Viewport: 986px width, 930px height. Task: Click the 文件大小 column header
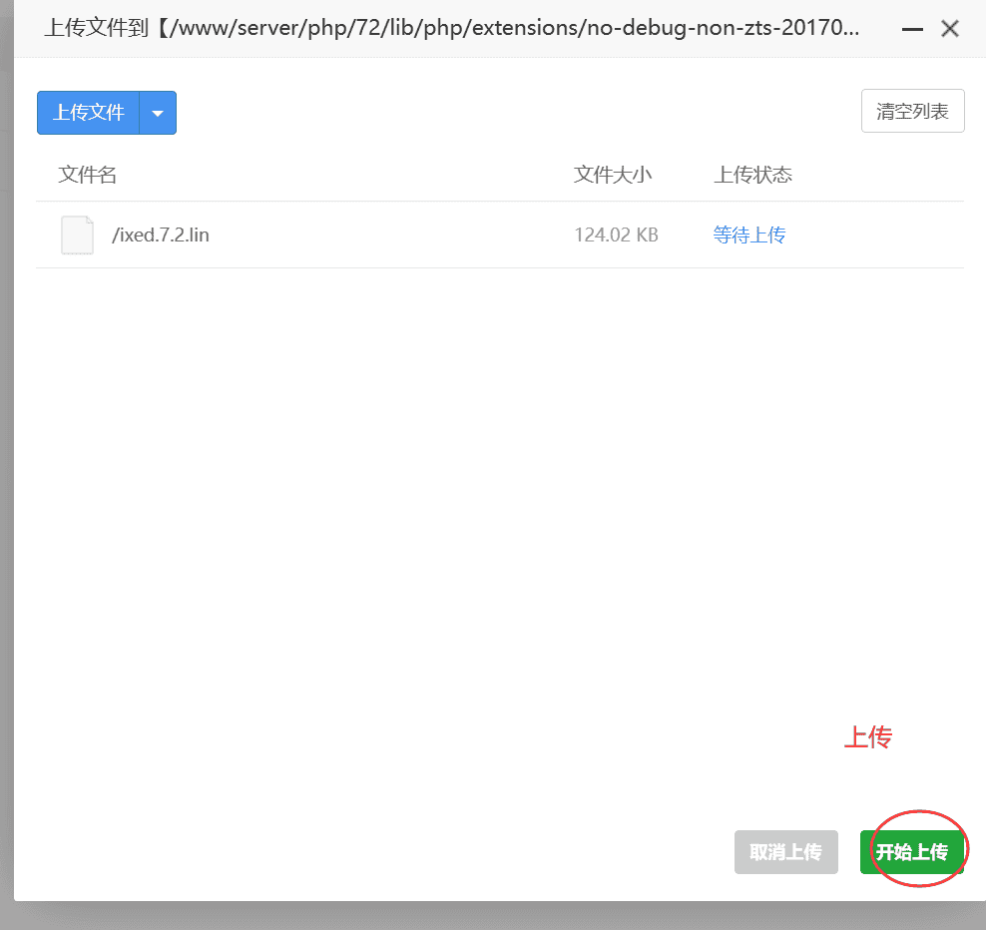613,175
